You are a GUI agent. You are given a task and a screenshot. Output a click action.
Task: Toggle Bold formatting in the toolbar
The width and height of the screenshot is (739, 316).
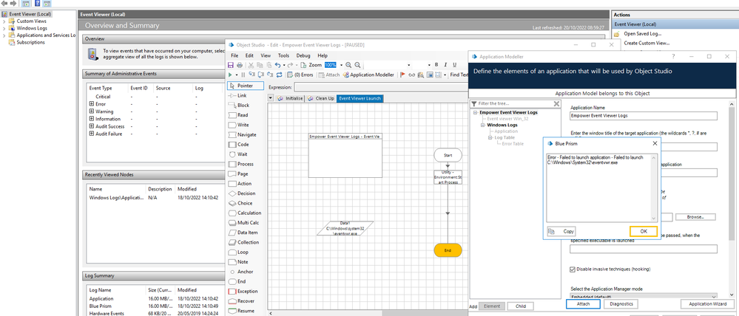pos(436,65)
